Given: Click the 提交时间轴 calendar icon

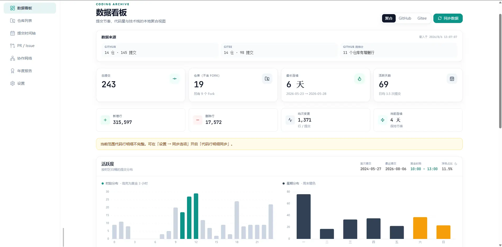Looking at the screenshot, I should 12,33.
